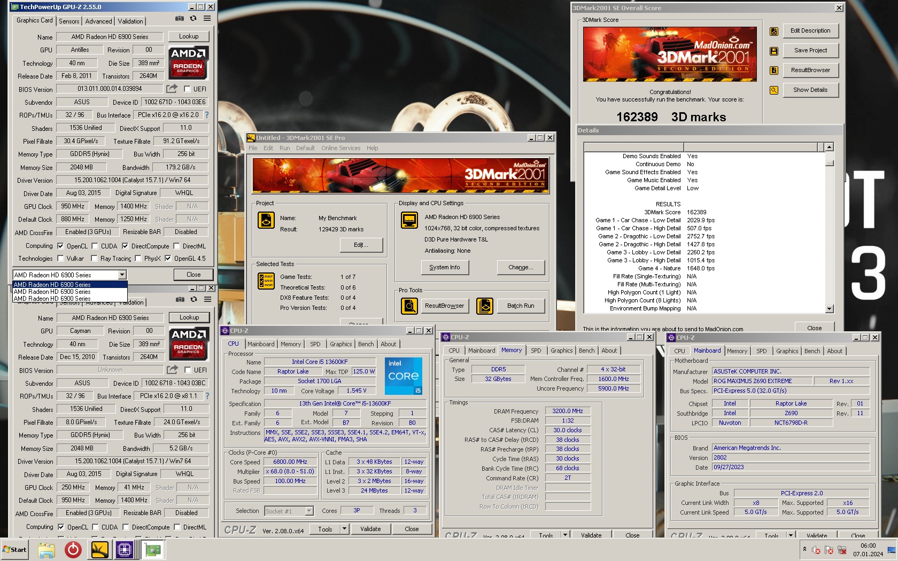Click the top GPU-Z refresh icon
The height and width of the screenshot is (561, 898).
point(193,19)
